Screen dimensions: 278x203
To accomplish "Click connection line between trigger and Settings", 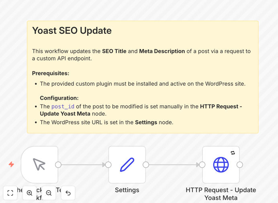I will [x=83, y=165].
